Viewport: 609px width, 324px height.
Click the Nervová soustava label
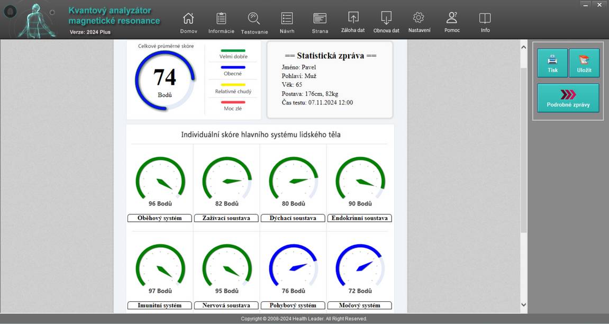pyautogui.click(x=226, y=305)
